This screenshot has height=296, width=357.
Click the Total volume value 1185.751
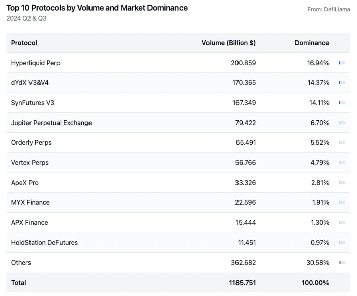tap(242, 283)
